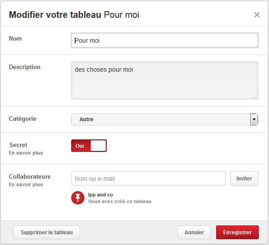Click the Nom ou e-mail field
The image size is (269, 245).
pyautogui.click(x=149, y=179)
